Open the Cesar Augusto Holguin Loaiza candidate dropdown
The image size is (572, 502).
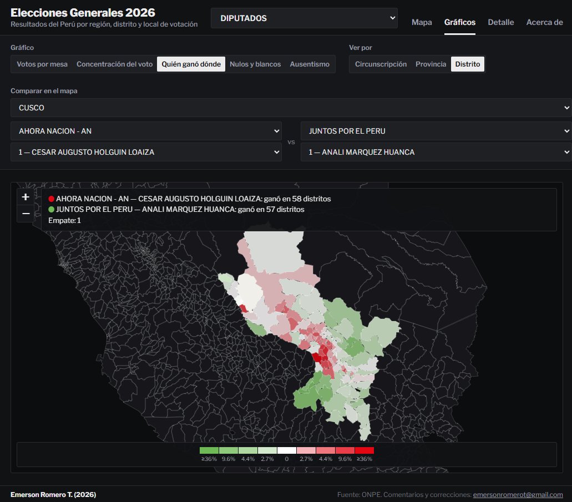click(146, 152)
